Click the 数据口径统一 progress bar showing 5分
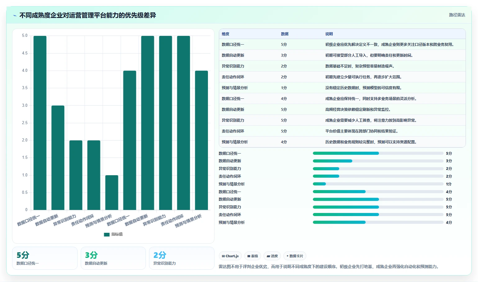The width and height of the screenshot is (478, 282). [x=378, y=153]
